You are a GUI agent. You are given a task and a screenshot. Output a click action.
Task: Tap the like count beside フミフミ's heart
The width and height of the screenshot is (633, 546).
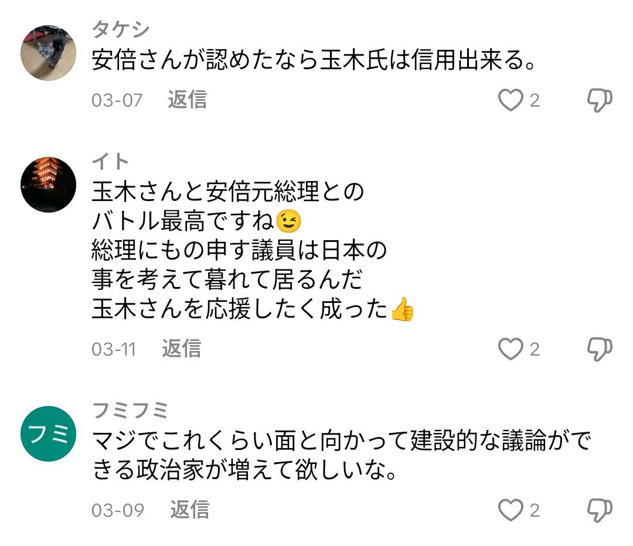click(x=535, y=510)
